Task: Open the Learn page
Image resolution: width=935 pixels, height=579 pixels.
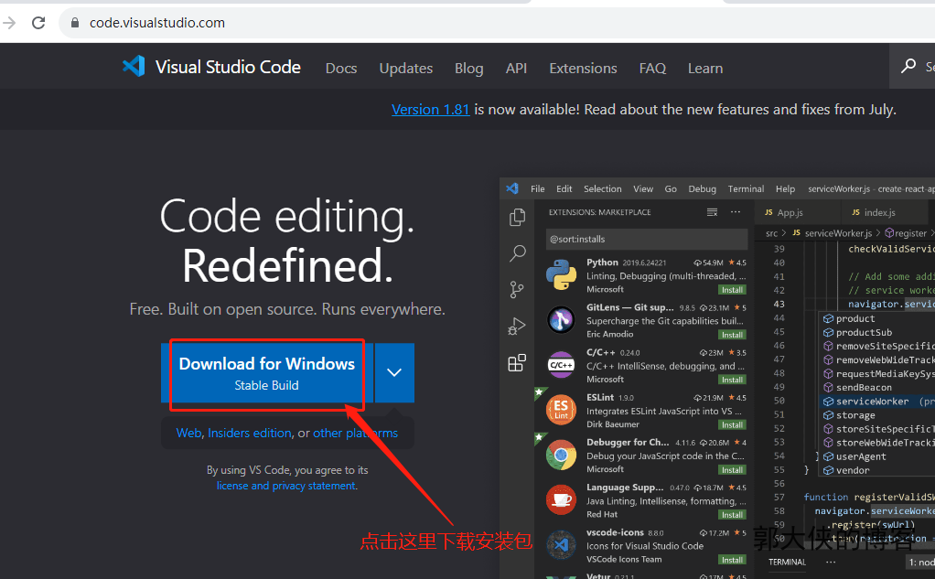Action: [705, 68]
